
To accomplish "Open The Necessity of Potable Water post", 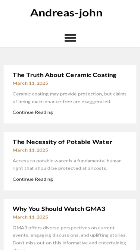I will click(x=62, y=142).
